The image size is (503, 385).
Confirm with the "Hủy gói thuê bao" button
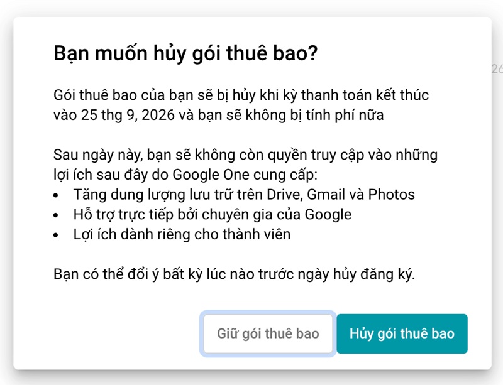tap(402, 333)
